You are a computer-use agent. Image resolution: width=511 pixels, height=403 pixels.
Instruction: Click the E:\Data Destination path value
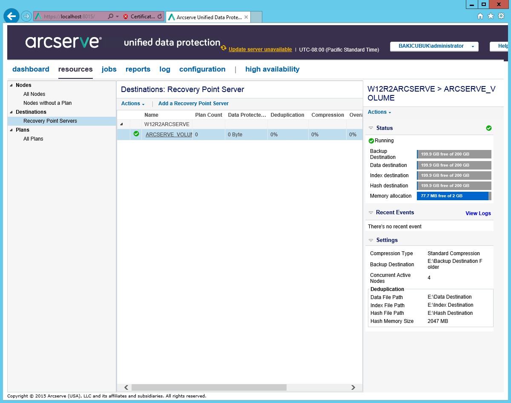tap(450, 297)
